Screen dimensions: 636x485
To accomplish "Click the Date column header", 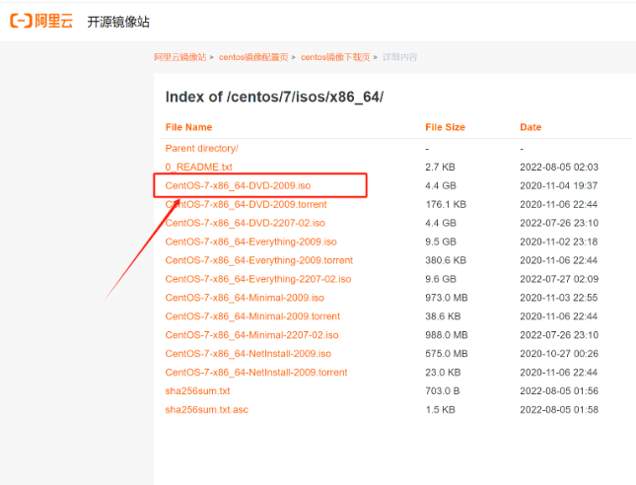I will [530, 127].
